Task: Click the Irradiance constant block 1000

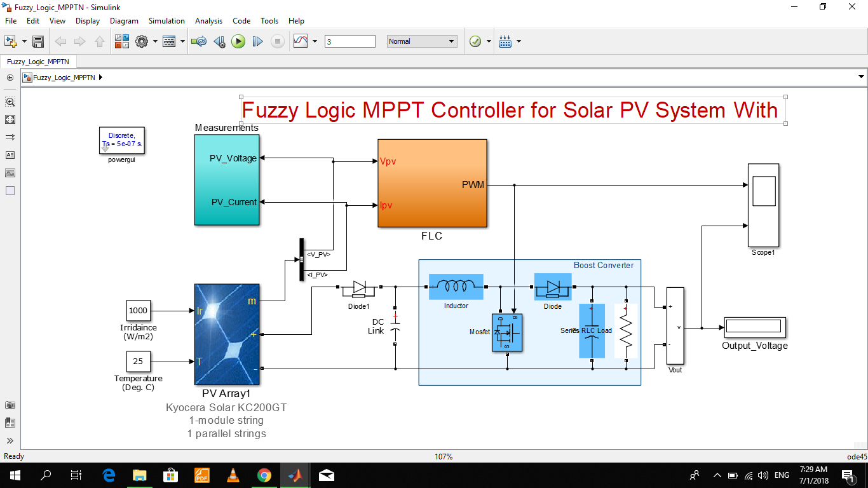Action: 138,311
